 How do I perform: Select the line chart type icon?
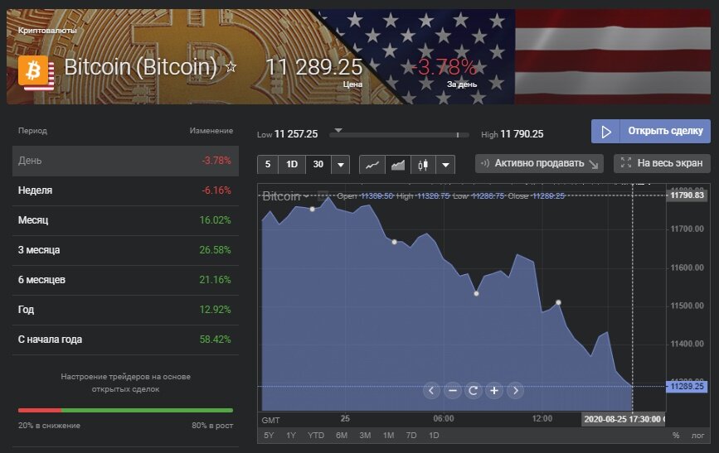372,164
